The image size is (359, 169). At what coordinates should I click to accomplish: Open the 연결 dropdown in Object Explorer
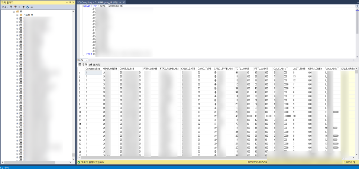click(5, 7)
